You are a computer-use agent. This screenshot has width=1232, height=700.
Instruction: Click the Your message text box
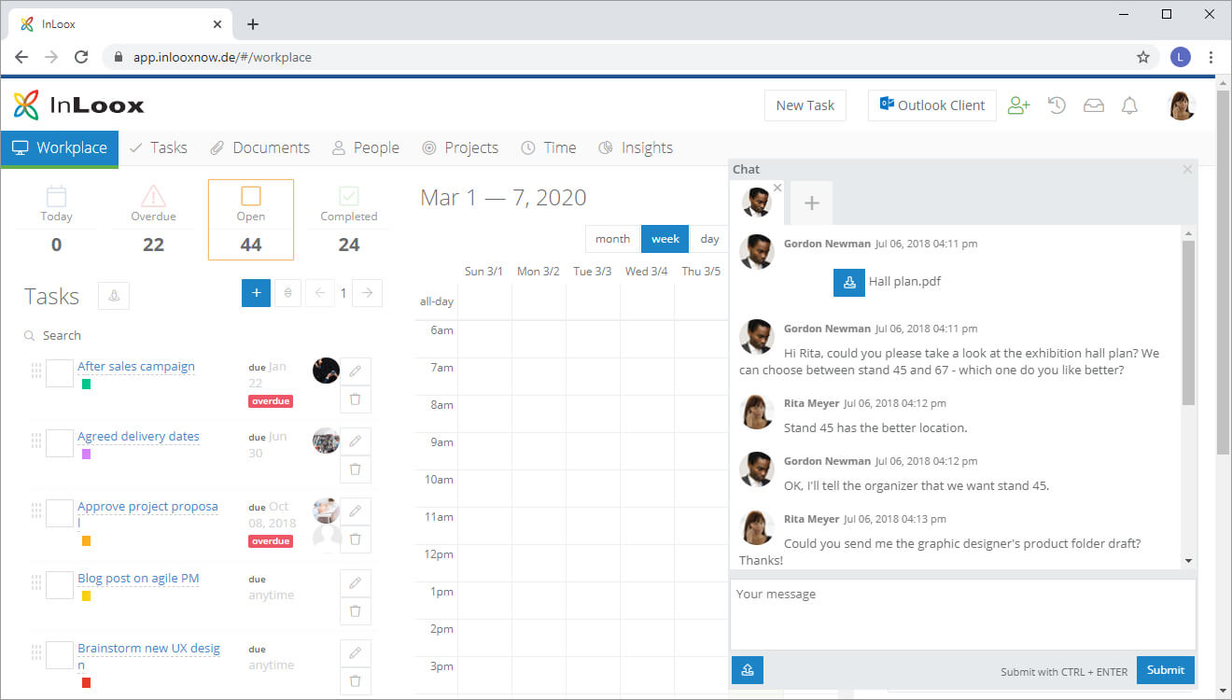(x=962, y=615)
